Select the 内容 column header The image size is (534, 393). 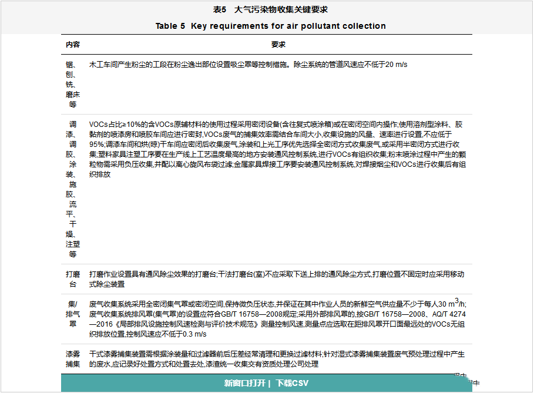(x=73, y=45)
